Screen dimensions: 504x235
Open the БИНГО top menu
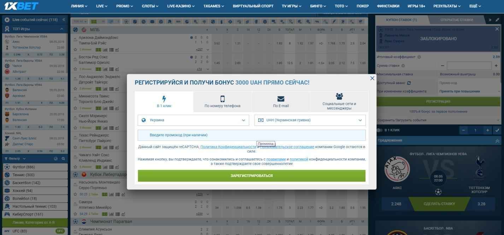click(318, 6)
